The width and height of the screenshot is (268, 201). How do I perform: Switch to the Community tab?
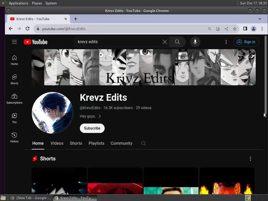pyautogui.click(x=121, y=143)
